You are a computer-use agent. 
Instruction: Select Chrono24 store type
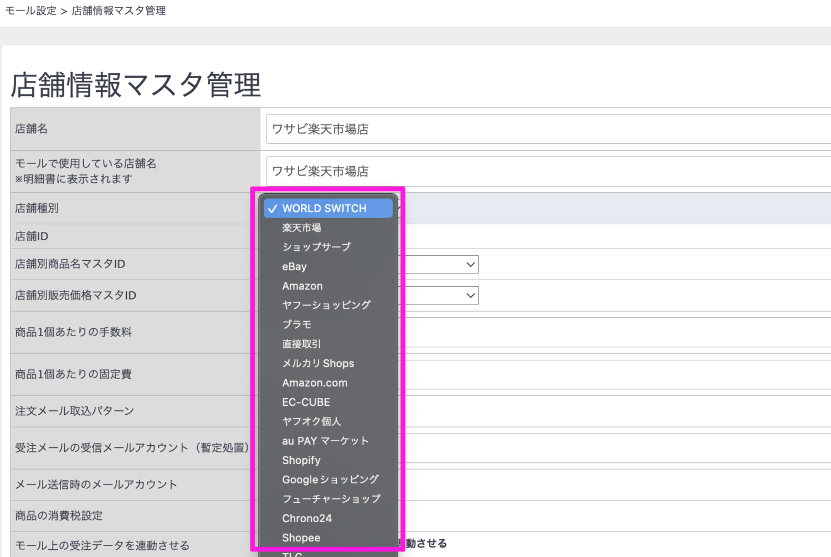pos(328,518)
